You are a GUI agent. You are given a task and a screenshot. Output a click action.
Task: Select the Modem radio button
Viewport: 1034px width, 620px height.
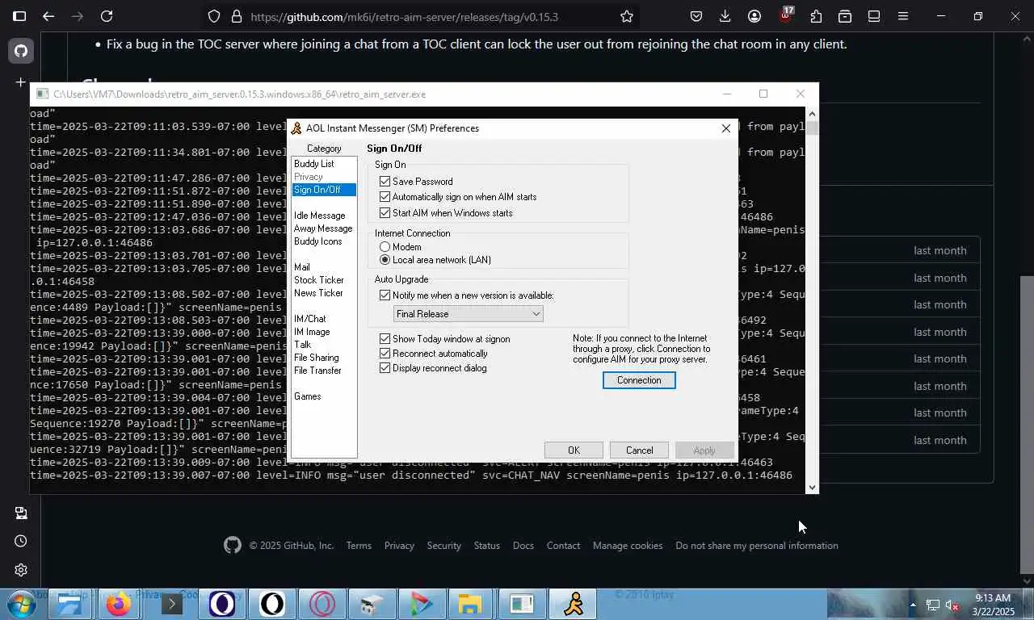click(x=385, y=247)
